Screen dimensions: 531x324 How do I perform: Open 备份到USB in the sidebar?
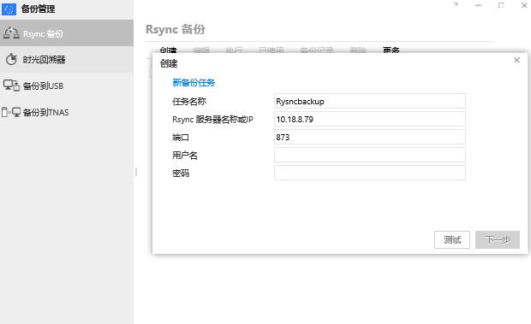(67, 85)
